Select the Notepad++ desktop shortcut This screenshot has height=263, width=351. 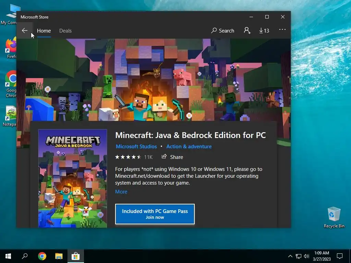10,116
